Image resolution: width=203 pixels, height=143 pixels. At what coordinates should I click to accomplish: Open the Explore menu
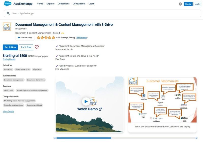tap(50, 4)
